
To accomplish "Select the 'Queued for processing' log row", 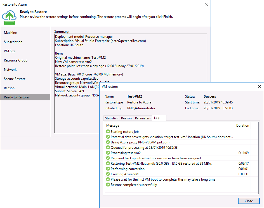I will click(x=181, y=148).
